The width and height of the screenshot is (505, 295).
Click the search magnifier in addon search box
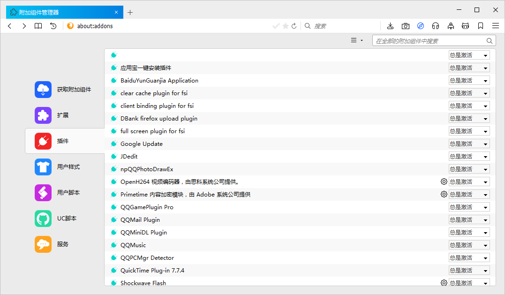tap(490, 41)
